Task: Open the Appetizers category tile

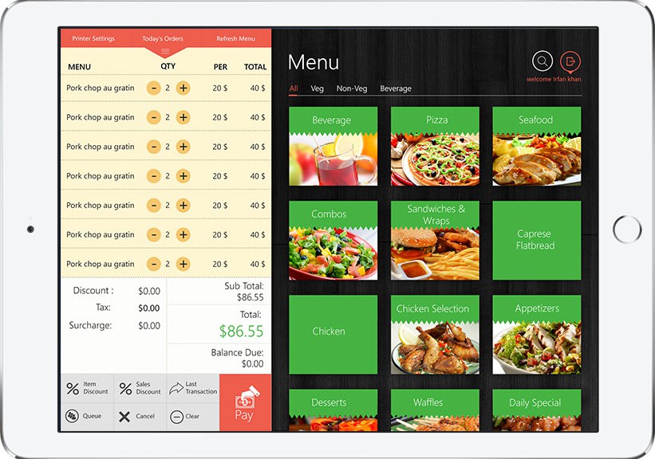Action: click(x=537, y=335)
